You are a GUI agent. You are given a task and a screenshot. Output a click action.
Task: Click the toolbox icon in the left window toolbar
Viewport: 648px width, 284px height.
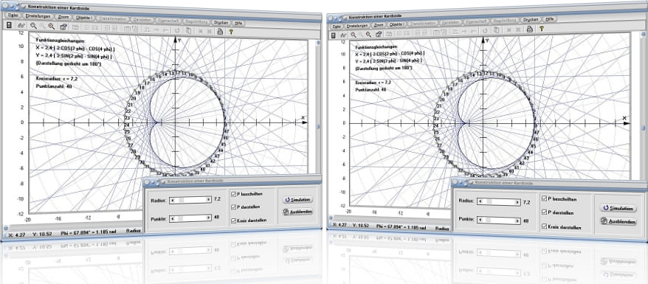tap(63, 27)
